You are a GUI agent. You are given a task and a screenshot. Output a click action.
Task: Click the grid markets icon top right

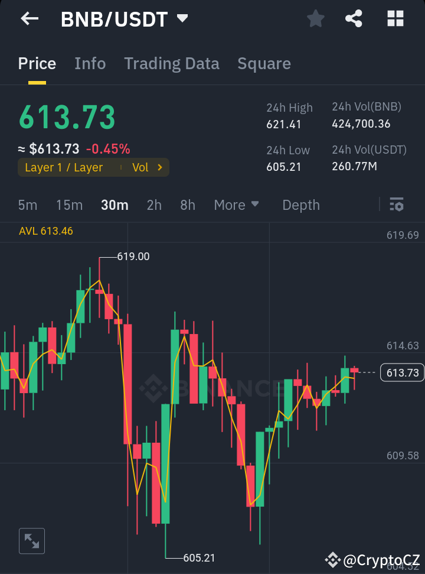pyautogui.click(x=394, y=18)
